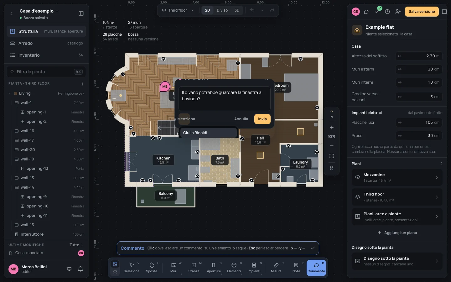This screenshot has width=451, height=282.
Task: Toggle the right inspector panel
Action: point(444,12)
